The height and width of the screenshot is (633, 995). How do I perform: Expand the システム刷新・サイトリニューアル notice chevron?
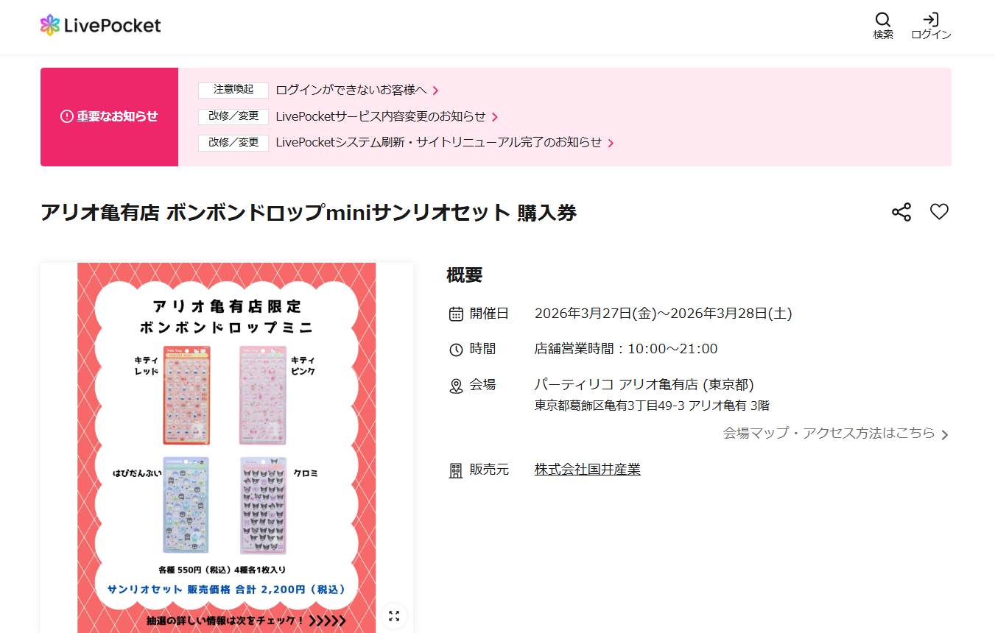coord(611,143)
